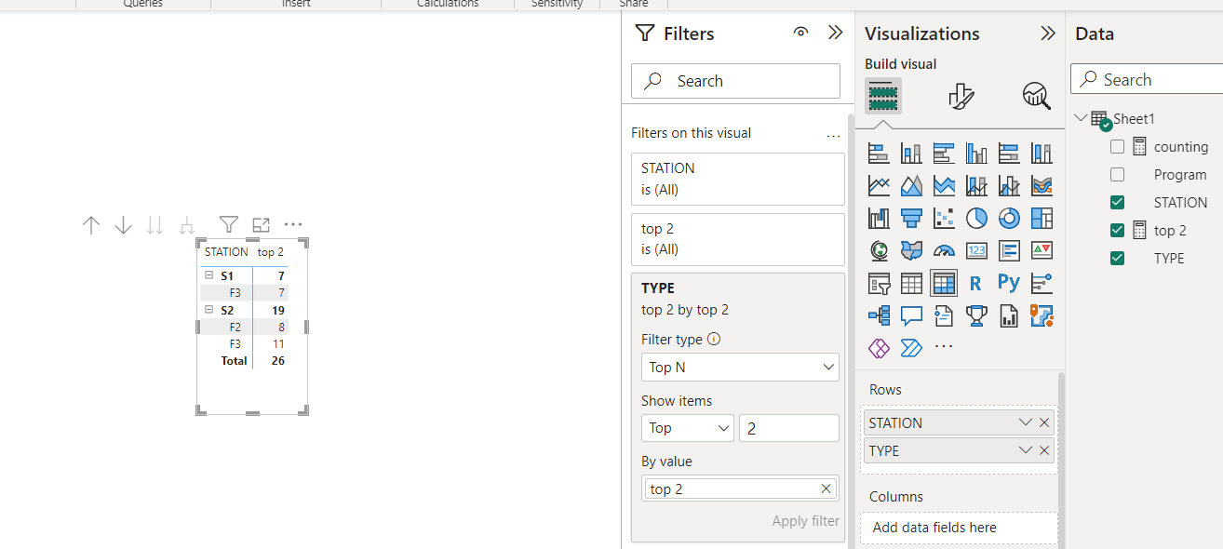Uncheck the top 2 field checkbox
Image resolution: width=1223 pixels, height=549 pixels.
pos(1118,231)
